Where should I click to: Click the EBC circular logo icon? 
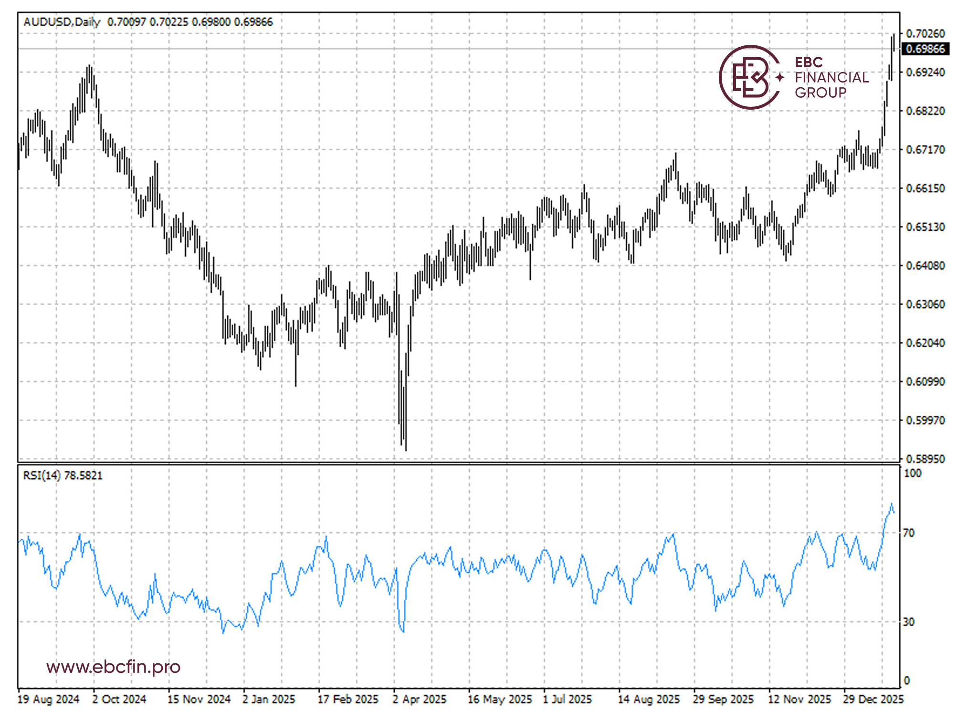(x=749, y=77)
